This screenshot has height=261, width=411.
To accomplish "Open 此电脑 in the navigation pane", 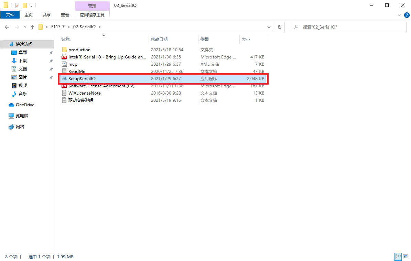I will pos(22,116).
